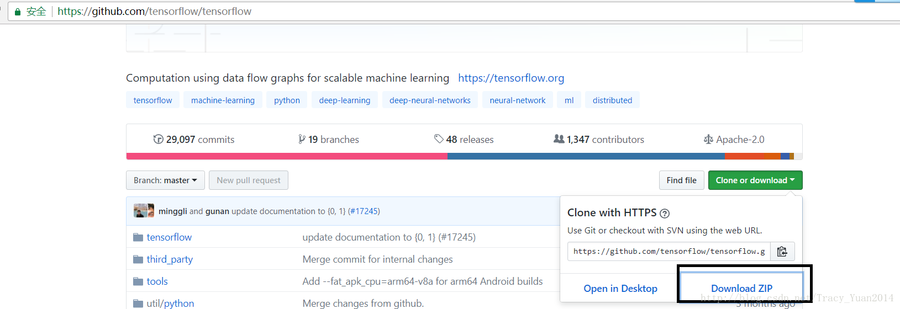This screenshot has width=900, height=309.
Task: View the Apache-2.0 license link
Action: pos(734,140)
